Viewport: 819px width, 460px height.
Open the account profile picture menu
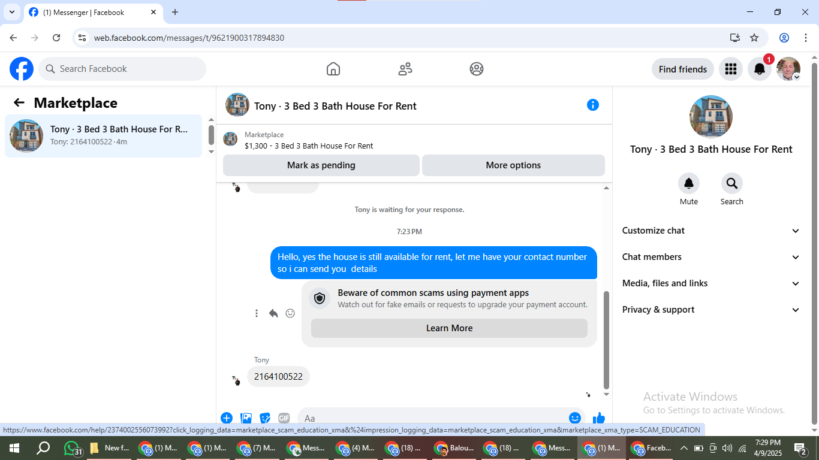pyautogui.click(x=788, y=69)
